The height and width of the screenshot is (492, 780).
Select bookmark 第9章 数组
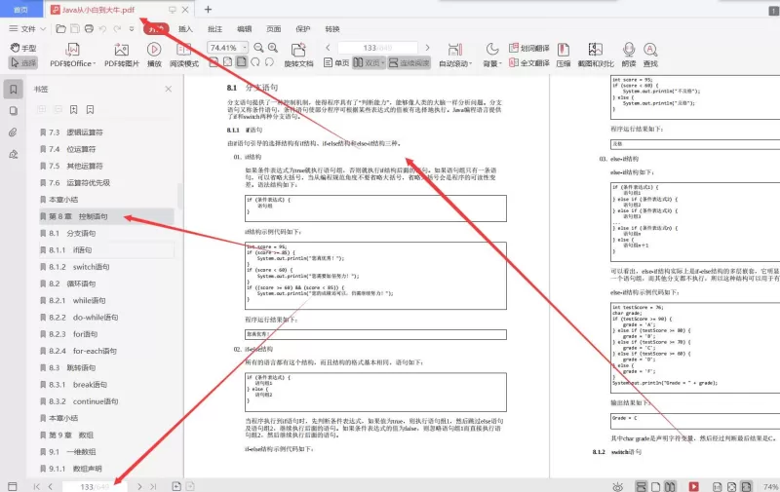(106, 435)
